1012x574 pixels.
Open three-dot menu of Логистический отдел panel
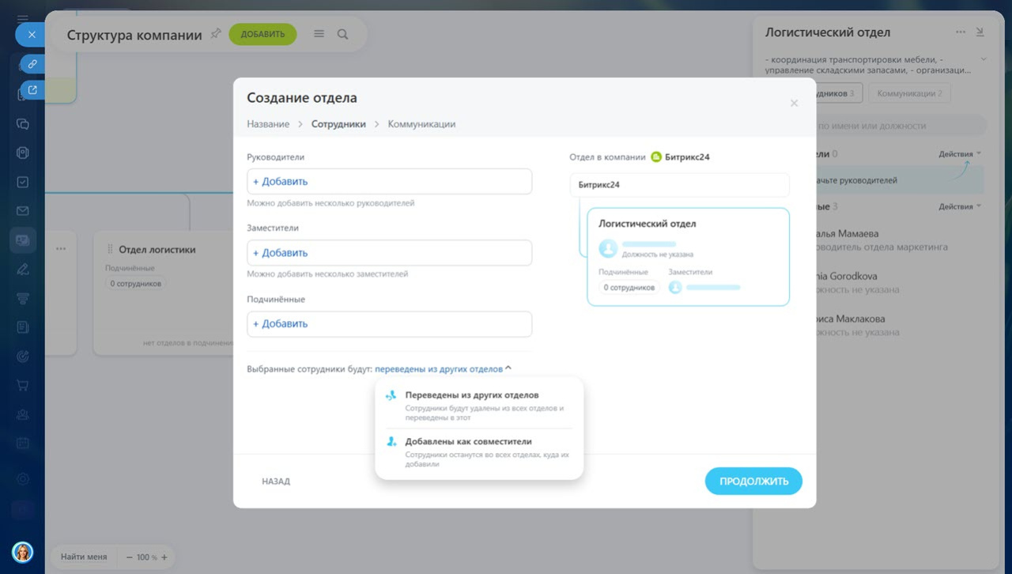point(960,32)
